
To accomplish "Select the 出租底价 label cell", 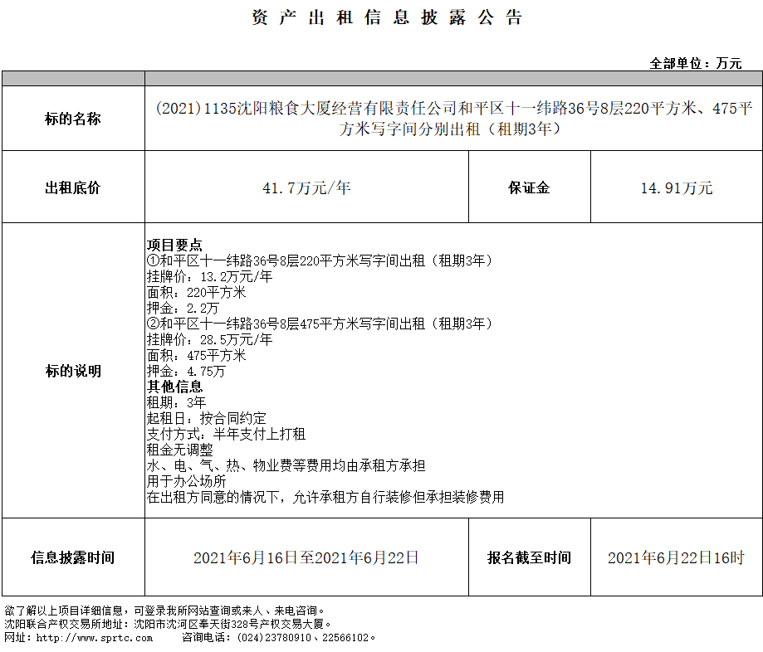I will point(73,187).
